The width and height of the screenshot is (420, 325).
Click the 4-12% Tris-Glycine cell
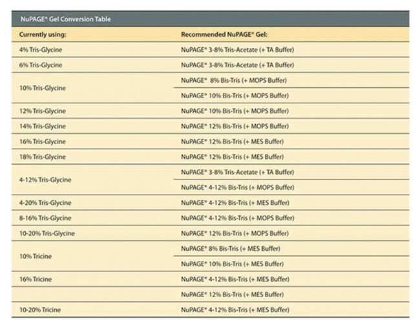pyautogui.click(x=46, y=180)
